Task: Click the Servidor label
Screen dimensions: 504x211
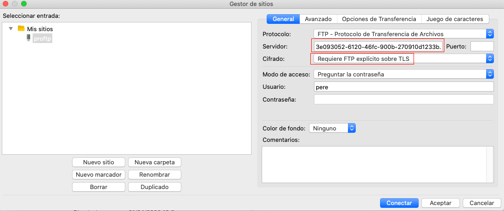Action: [275, 47]
